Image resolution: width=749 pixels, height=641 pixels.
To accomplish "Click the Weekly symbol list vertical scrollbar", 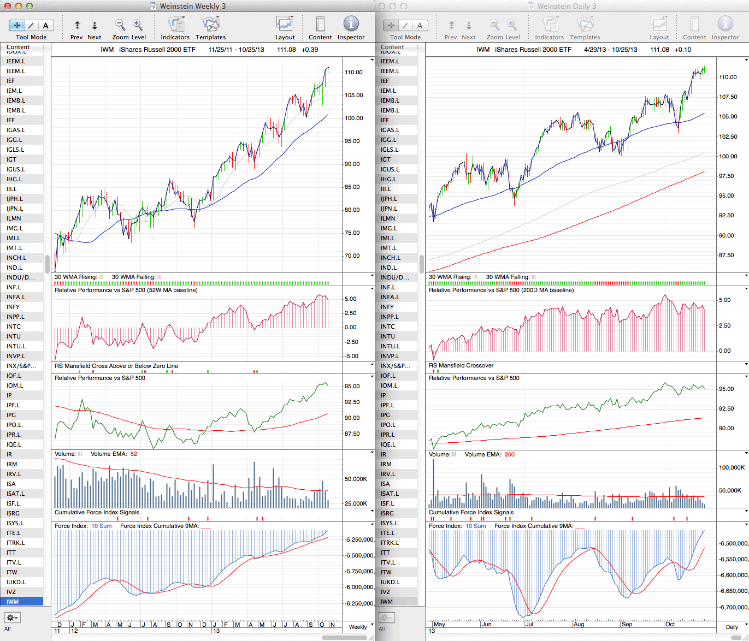I will [48, 263].
